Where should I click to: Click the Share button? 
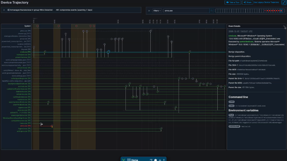pos(247,2)
